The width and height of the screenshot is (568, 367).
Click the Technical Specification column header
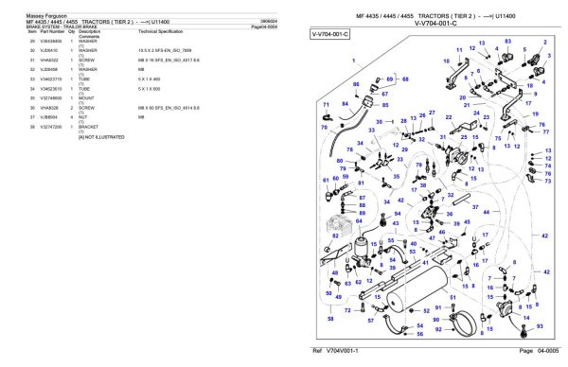[161, 32]
